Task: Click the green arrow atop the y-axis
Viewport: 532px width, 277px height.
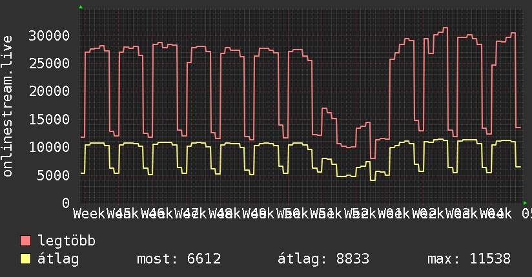Action: (81, 7)
